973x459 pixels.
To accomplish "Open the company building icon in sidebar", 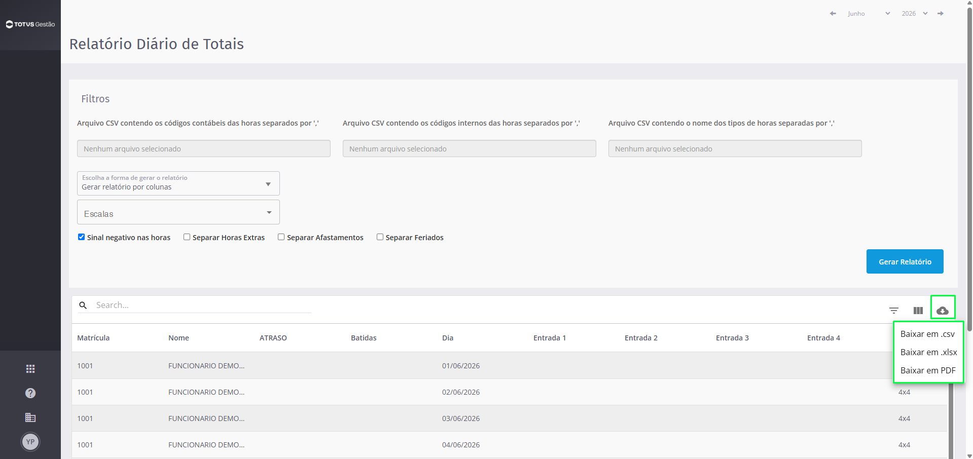I will 30,417.
